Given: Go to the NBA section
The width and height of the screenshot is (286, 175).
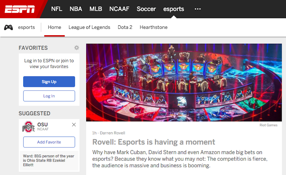Looking at the screenshot, I should [x=76, y=9].
